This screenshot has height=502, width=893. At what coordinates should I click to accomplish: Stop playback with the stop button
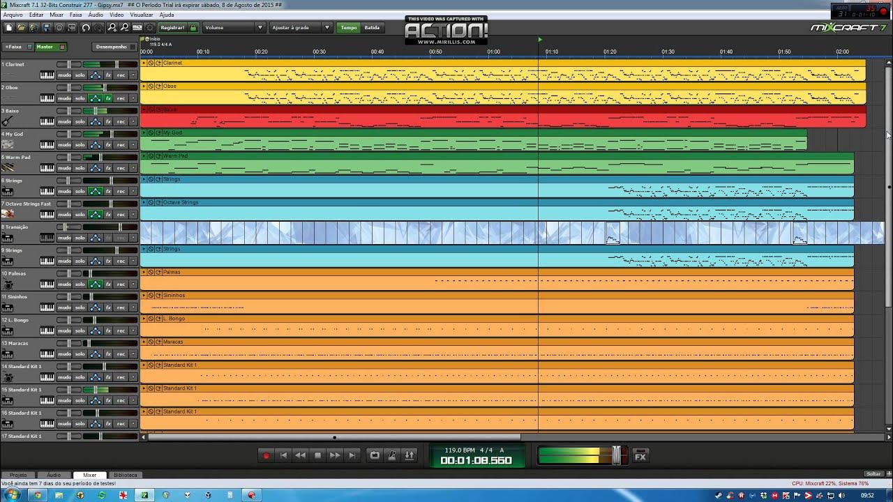(x=317, y=455)
